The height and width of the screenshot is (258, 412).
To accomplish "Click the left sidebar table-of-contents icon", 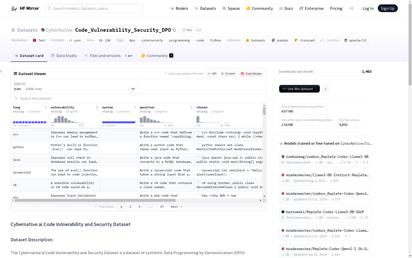I will 1,71.
